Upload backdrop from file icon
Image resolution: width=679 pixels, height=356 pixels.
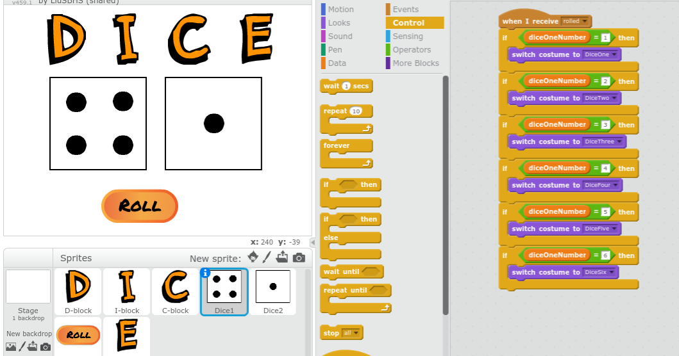click(33, 346)
